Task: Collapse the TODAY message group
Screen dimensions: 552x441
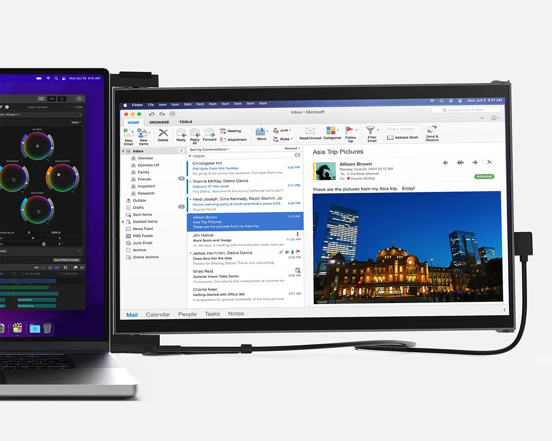Action: [x=190, y=156]
